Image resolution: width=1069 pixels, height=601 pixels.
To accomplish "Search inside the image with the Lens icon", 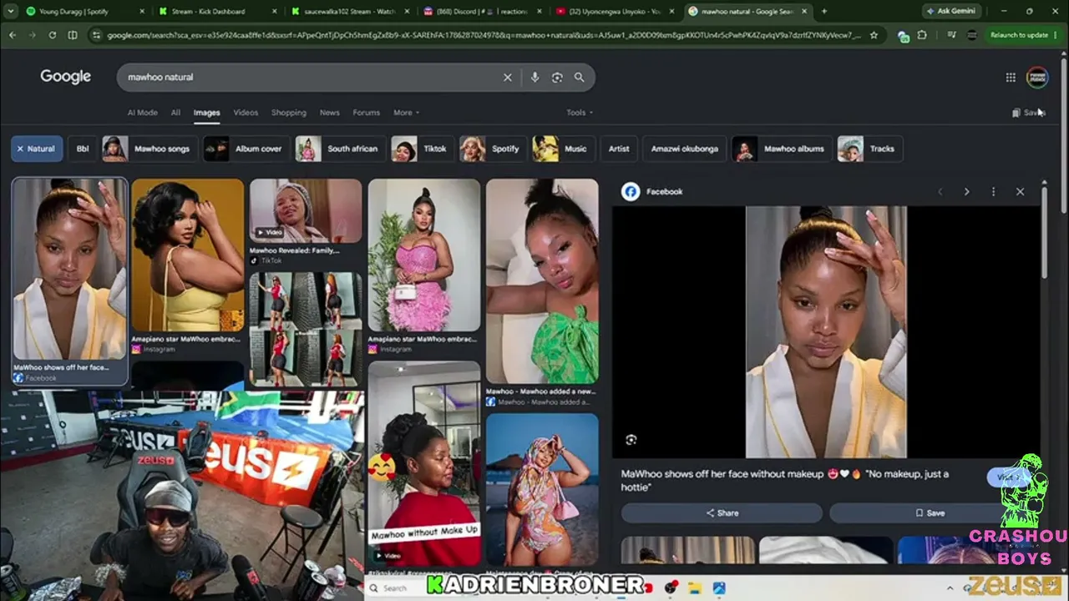I will (x=631, y=439).
